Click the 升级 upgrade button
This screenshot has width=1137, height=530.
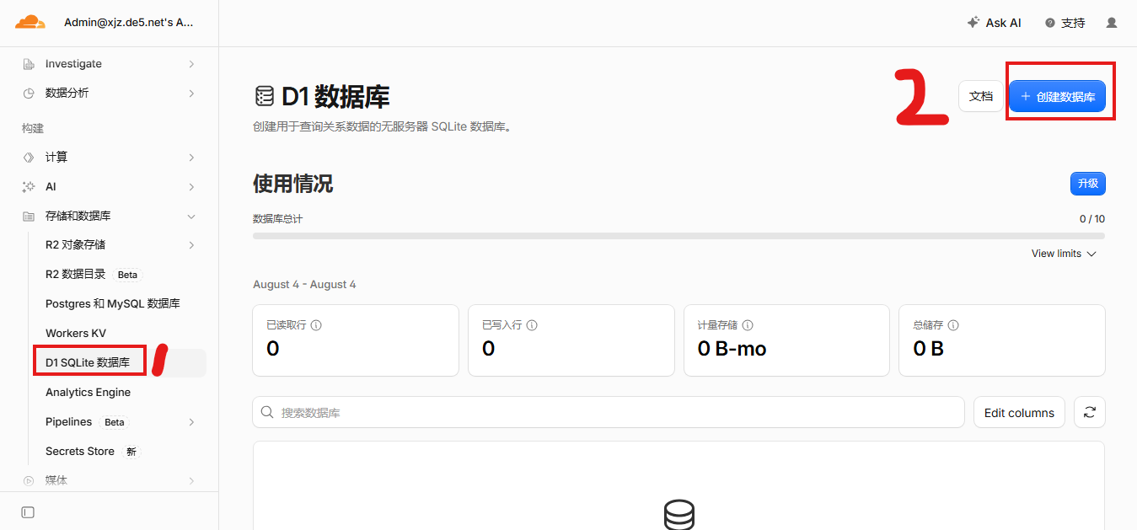(x=1087, y=183)
